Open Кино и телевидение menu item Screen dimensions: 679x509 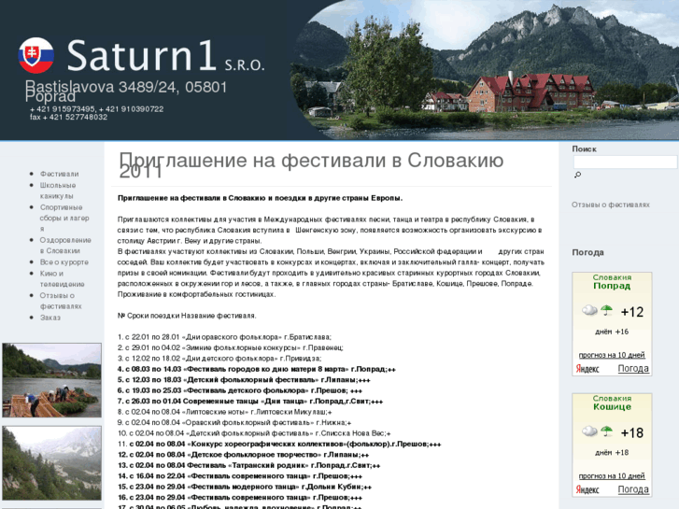tap(62, 278)
